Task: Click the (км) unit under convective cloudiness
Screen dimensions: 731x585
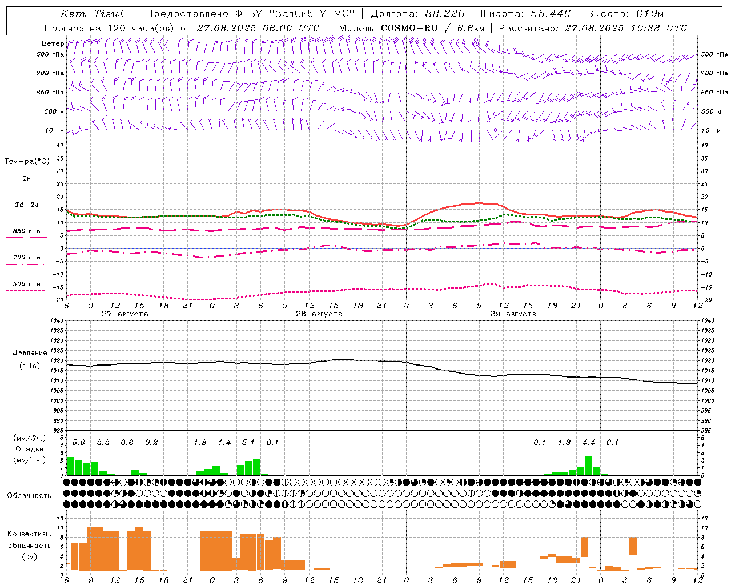Action: 29,556
